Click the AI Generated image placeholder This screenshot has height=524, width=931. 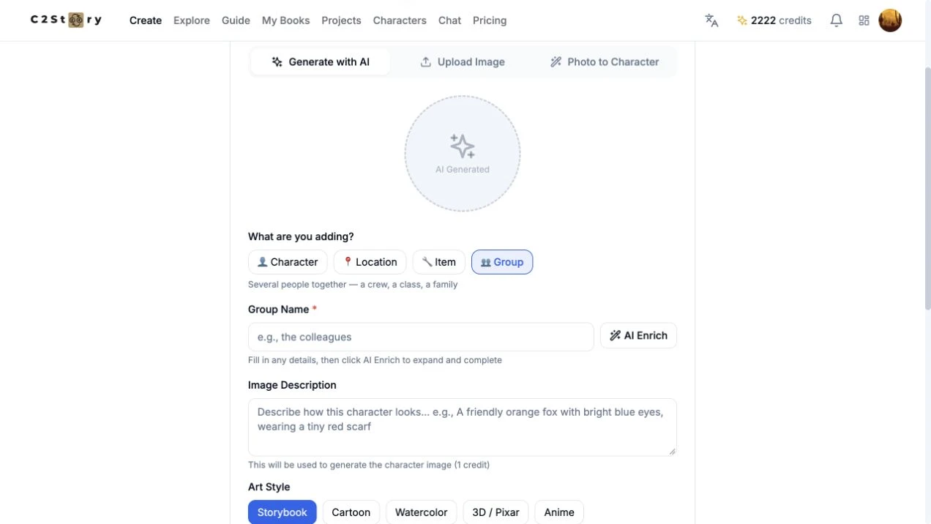[x=463, y=154]
